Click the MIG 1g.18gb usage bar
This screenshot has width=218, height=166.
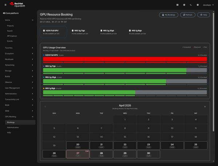(125, 92)
